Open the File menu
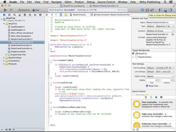Image resolution: width=176 pixels, height=132 pixels. [22, 2]
